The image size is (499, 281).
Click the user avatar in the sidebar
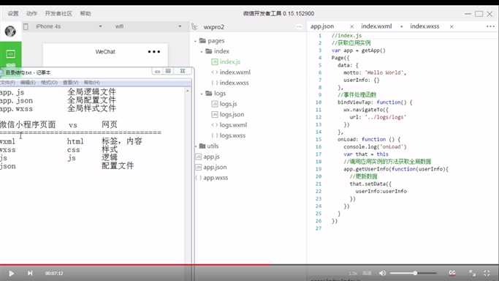click(10, 31)
